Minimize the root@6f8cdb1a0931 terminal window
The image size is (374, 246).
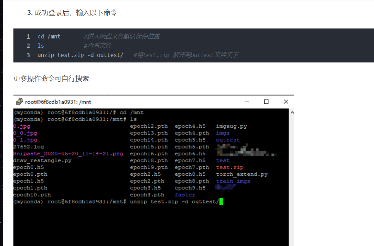247,102
